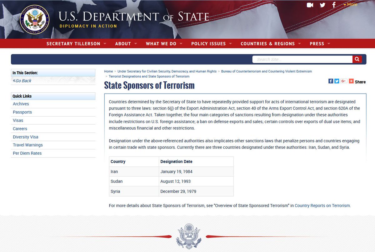
Task: Share page via Facebook share icon
Action: [331, 81]
